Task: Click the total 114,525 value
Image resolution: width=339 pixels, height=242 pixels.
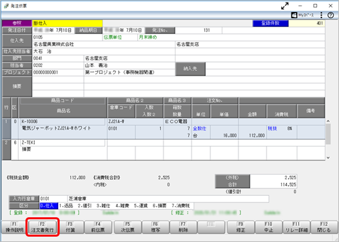Action: (x=288, y=185)
